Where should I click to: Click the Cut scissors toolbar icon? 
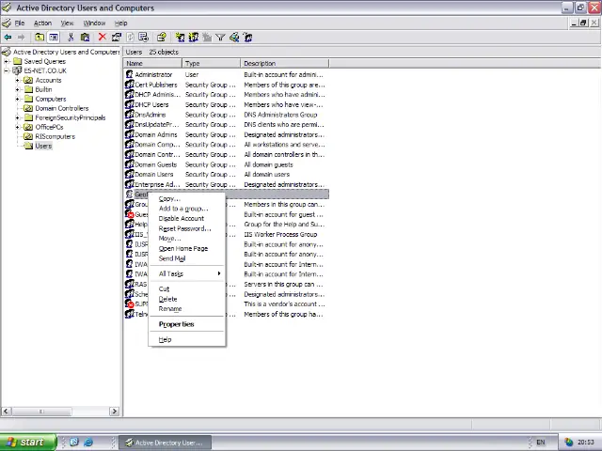pos(71,38)
